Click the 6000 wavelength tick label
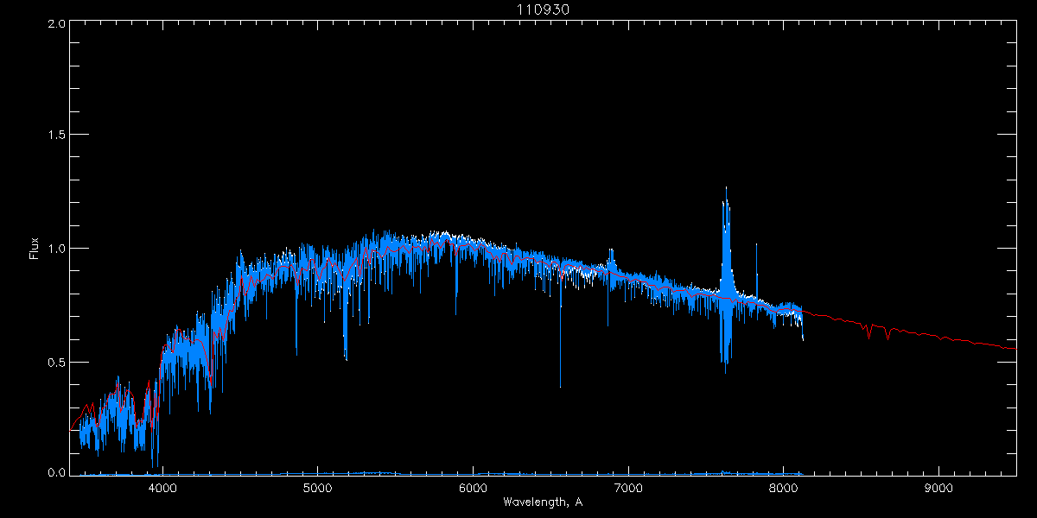This screenshot has height=518, width=1037. (473, 488)
